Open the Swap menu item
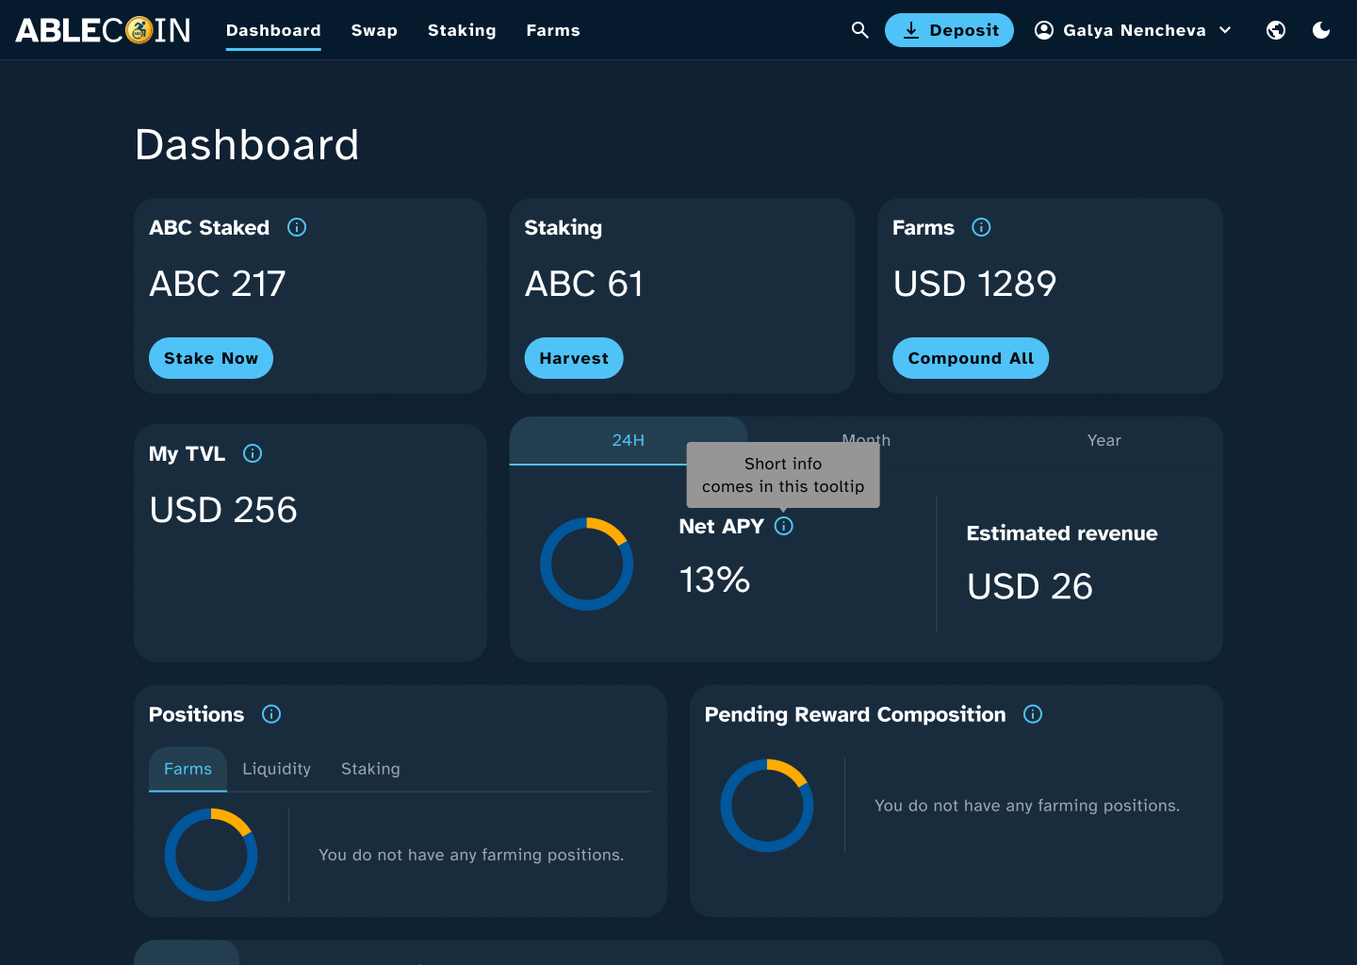 tap(374, 30)
